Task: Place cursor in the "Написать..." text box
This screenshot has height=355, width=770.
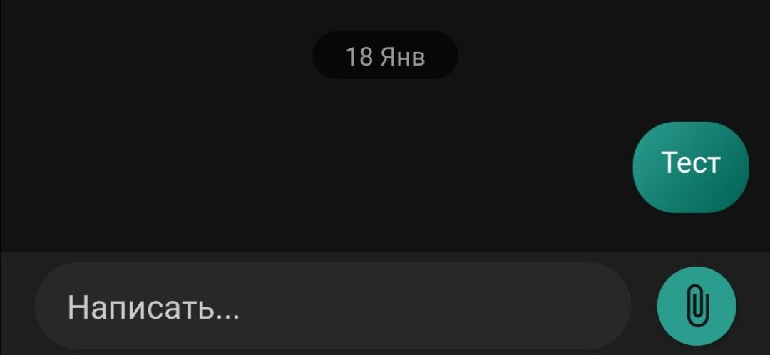Action: tap(333, 306)
